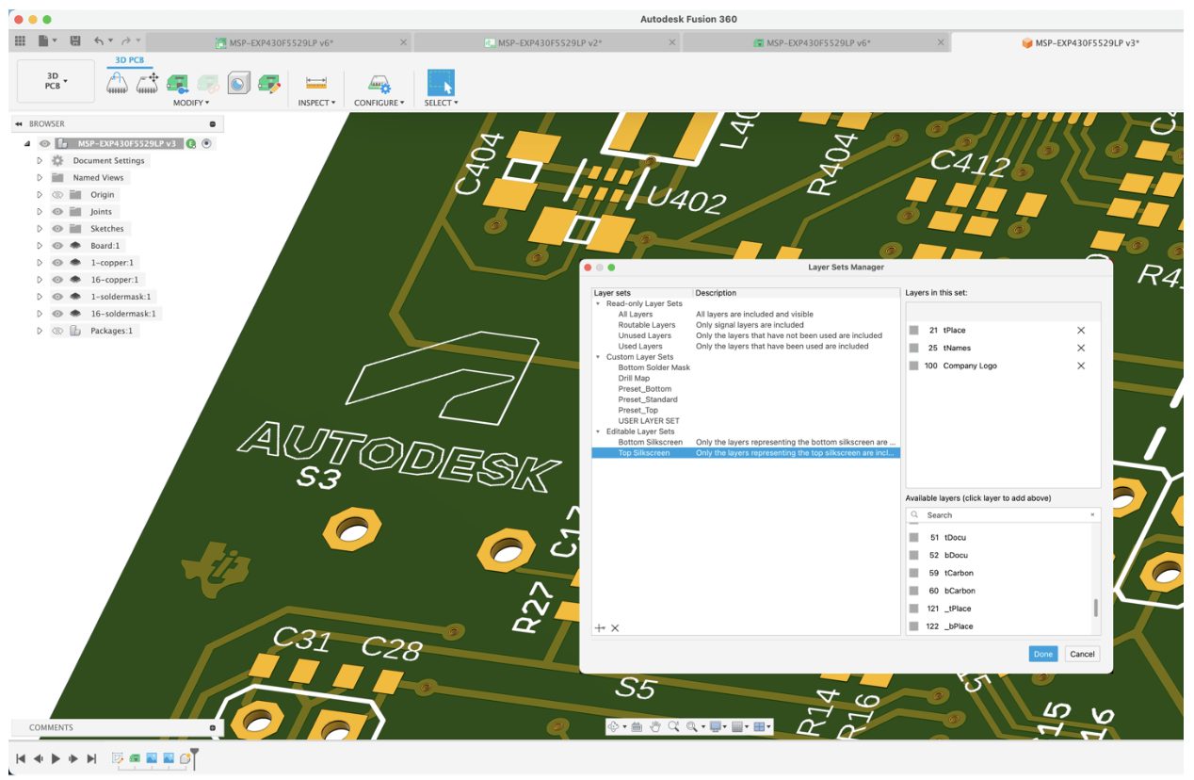
Task: Click the Inspect measure ruler icon
Action: click(315, 83)
